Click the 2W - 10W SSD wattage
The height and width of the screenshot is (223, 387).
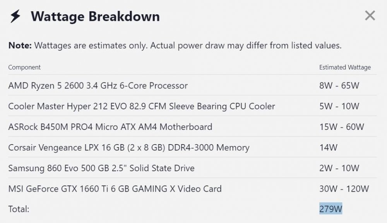click(339, 168)
